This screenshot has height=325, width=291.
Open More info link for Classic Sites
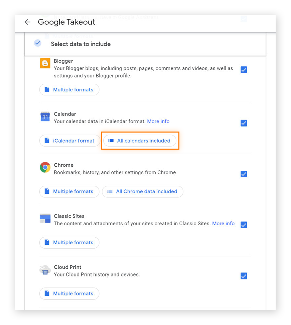(223, 223)
